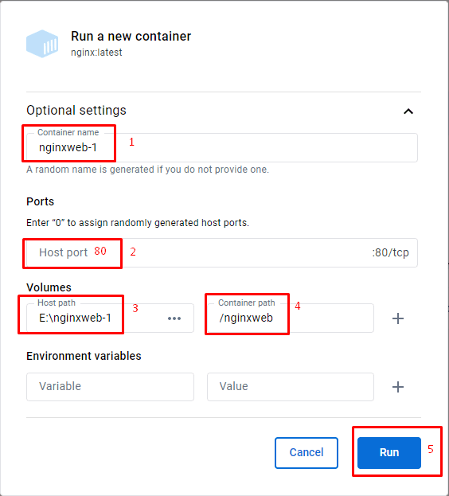The image size is (449, 496).
Task: Click the environment Value input field
Action: click(x=291, y=387)
